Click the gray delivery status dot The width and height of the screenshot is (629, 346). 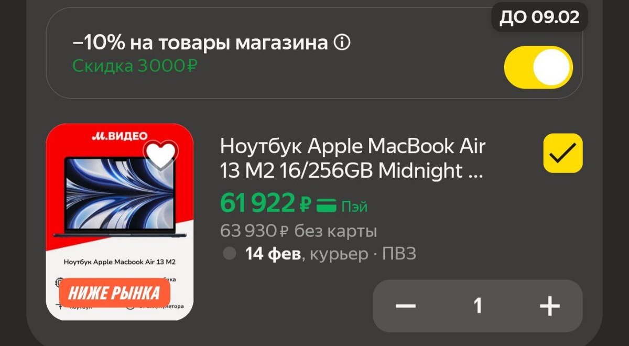coord(229,254)
